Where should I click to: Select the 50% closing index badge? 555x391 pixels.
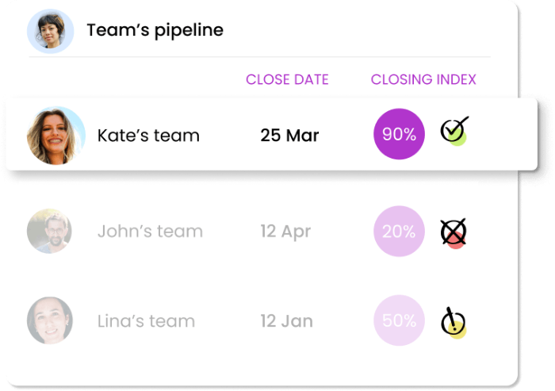click(400, 320)
